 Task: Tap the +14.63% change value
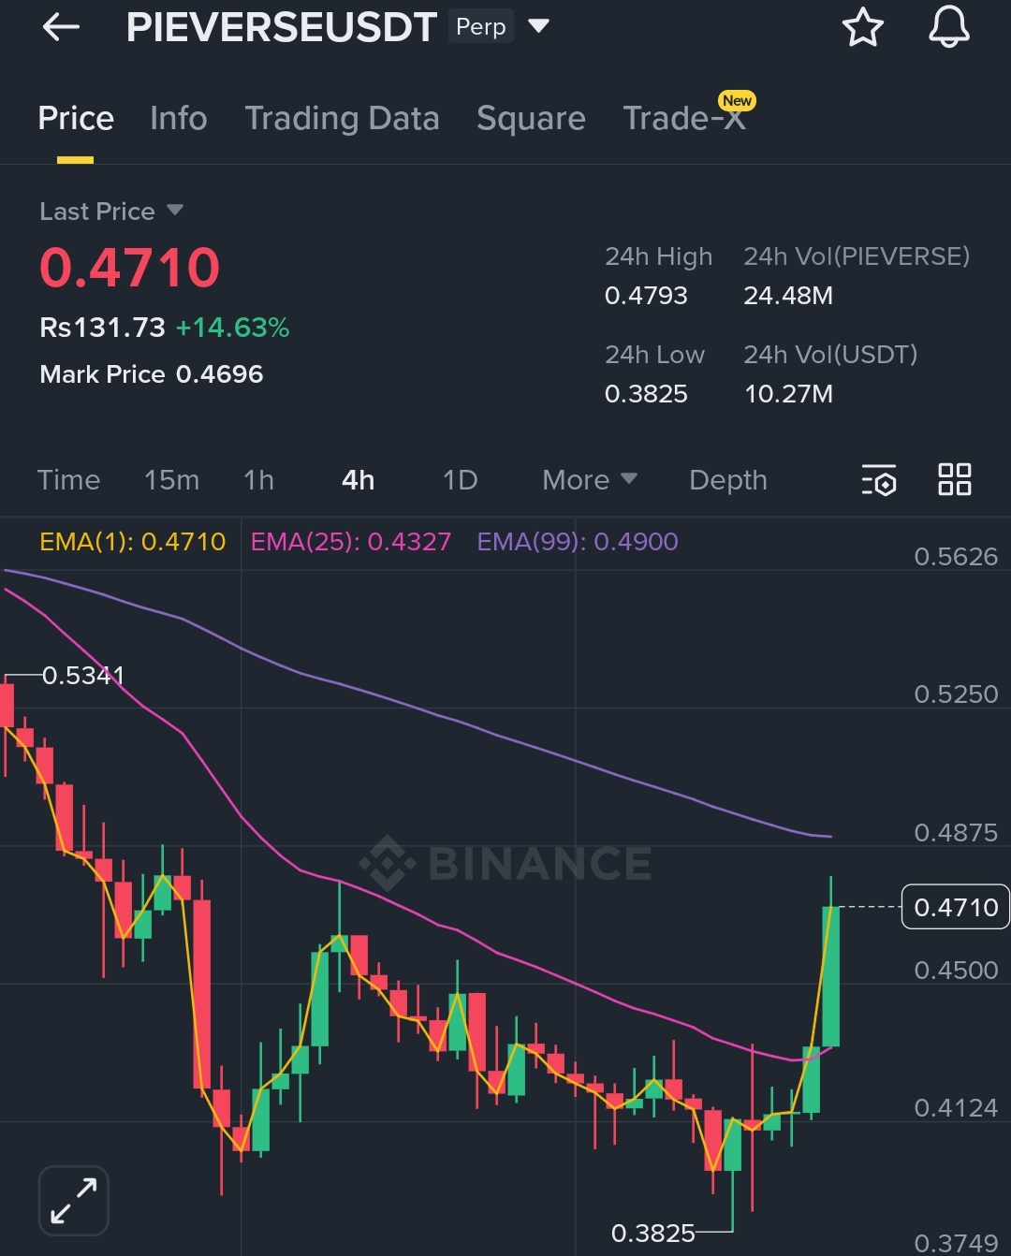click(232, 328)
